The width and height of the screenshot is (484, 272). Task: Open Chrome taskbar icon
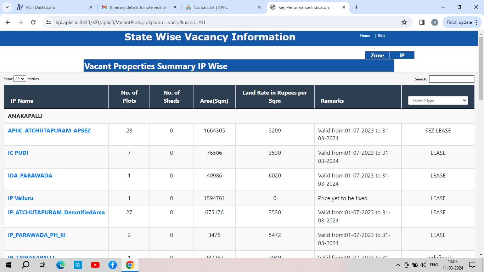pos(130,265)
